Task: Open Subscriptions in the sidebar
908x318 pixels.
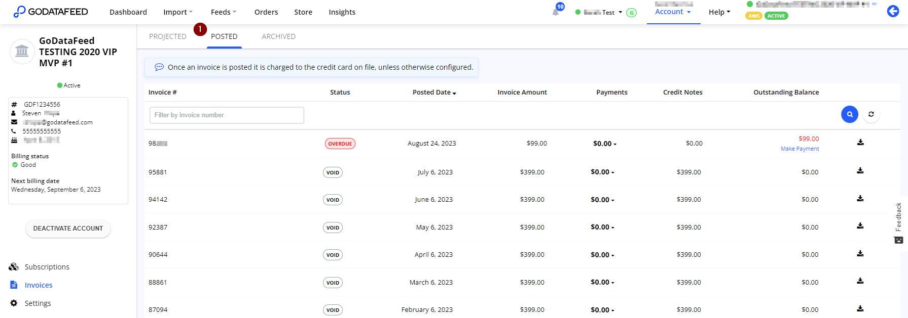Action: [47, 267]
